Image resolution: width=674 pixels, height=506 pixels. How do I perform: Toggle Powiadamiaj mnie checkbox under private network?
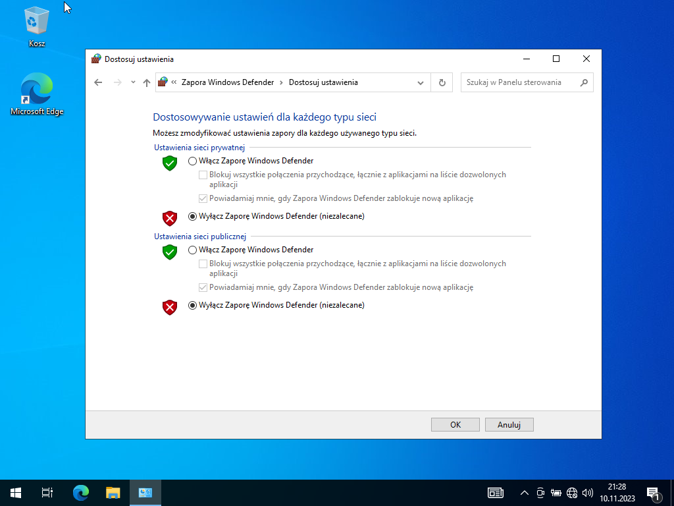point(203,198)
